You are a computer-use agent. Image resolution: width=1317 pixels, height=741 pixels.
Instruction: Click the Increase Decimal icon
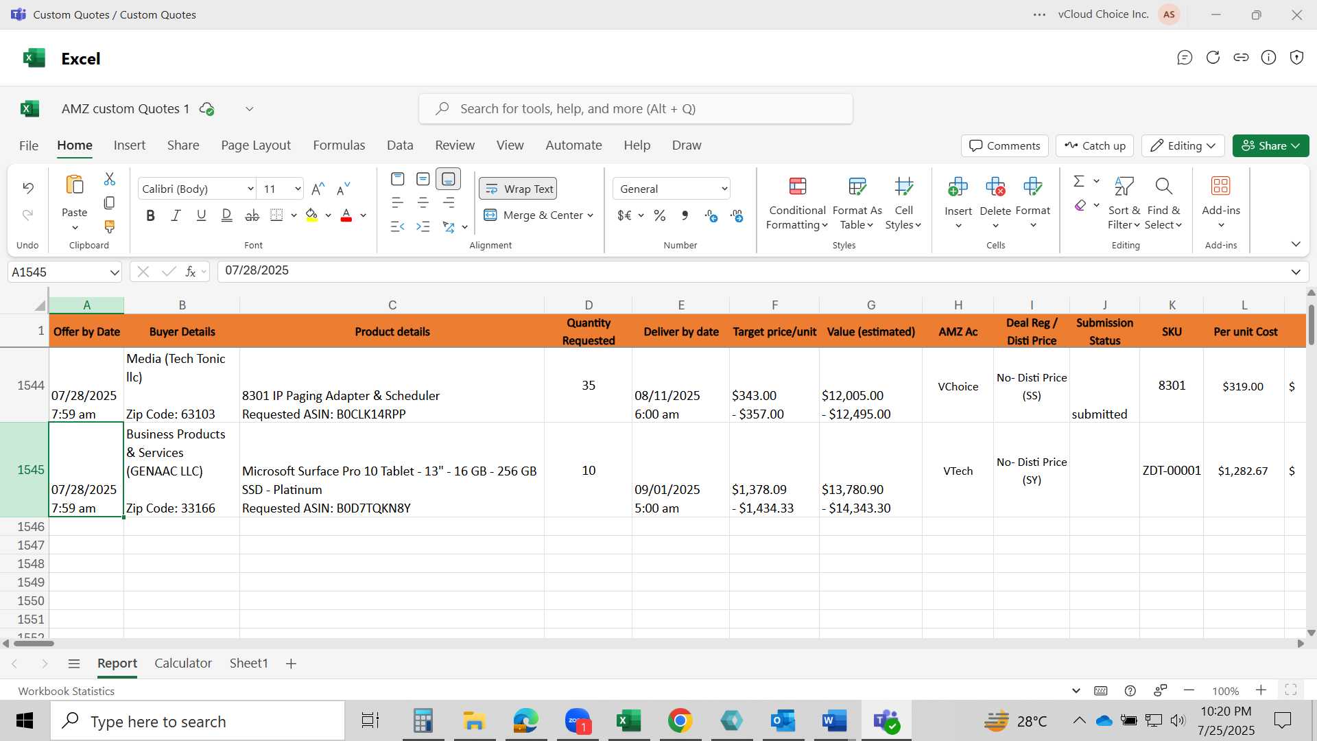[711, 215]
